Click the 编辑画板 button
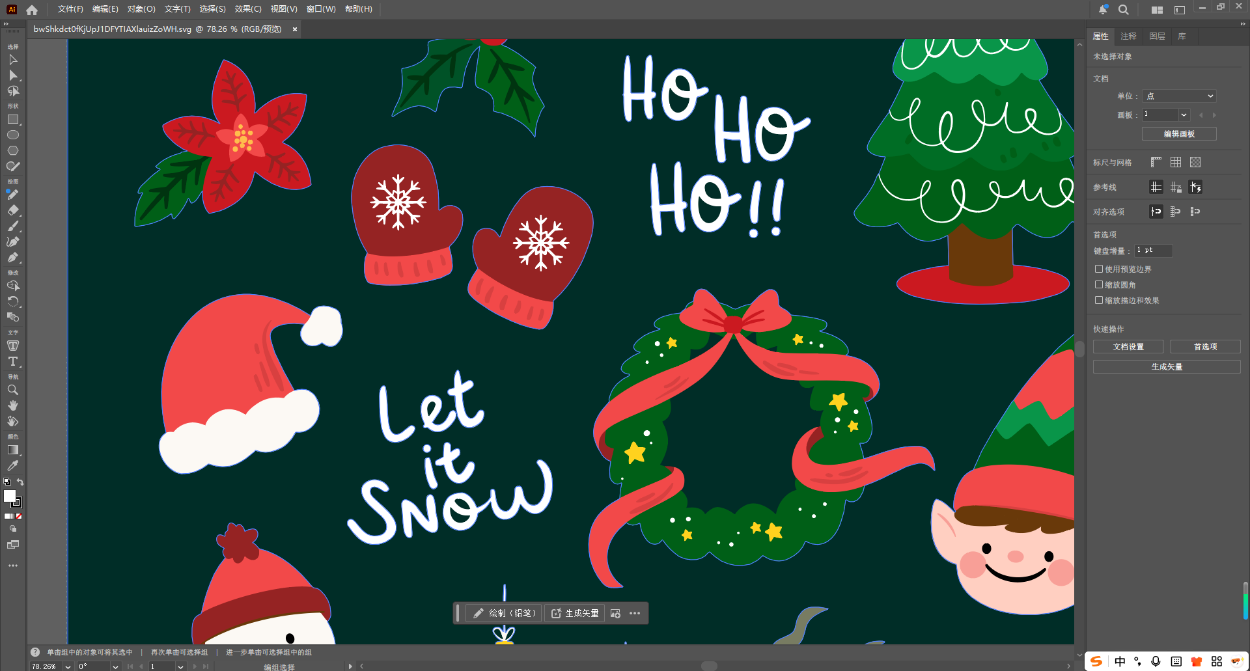1250x671 pixels. coord(1179,134)
